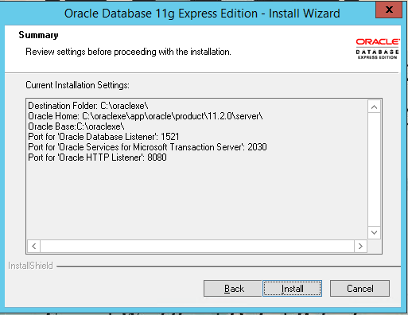Select the Oracle Base line
408x315 pixels.
click(76, 126)
